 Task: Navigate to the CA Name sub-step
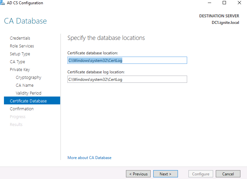(x=25, y=85)
